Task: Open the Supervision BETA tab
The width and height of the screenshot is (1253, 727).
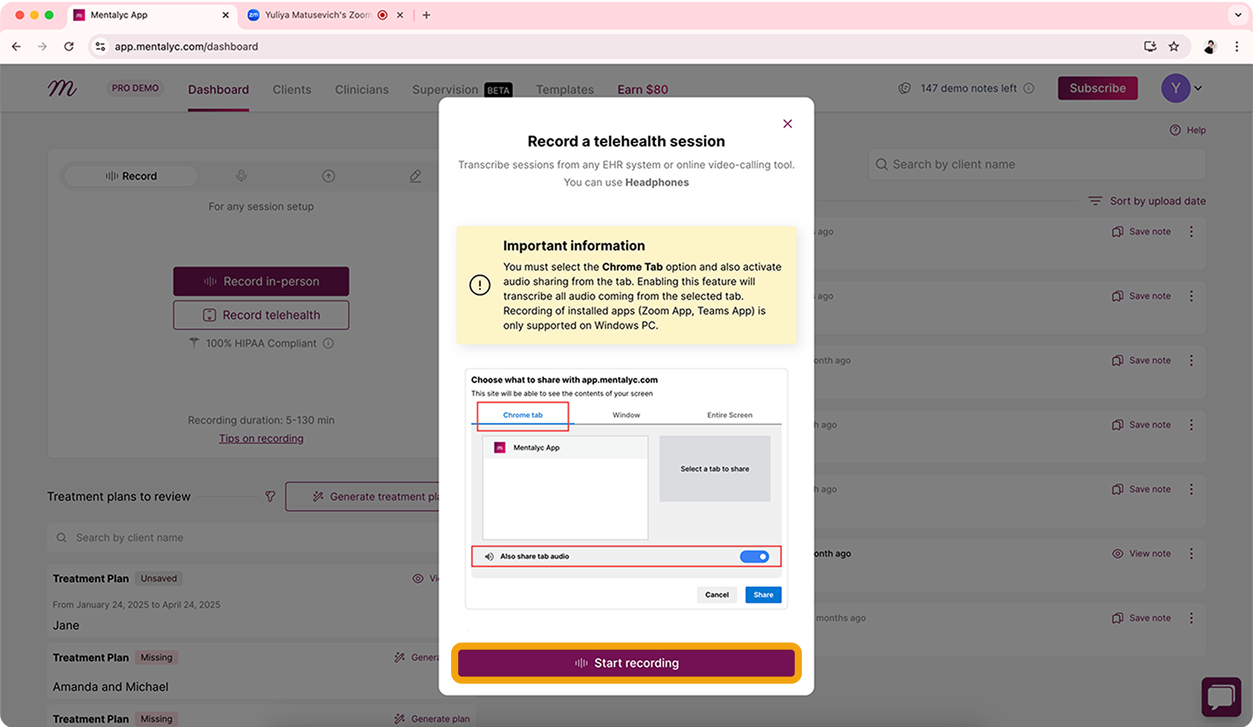Action: coord(462,89)
